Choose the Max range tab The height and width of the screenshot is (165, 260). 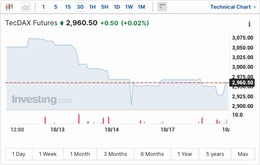click(x=243, y=154)
